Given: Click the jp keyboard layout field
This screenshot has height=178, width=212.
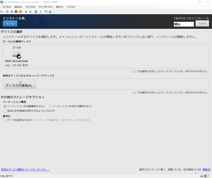Looking at the screenshot, I should 184,24.
